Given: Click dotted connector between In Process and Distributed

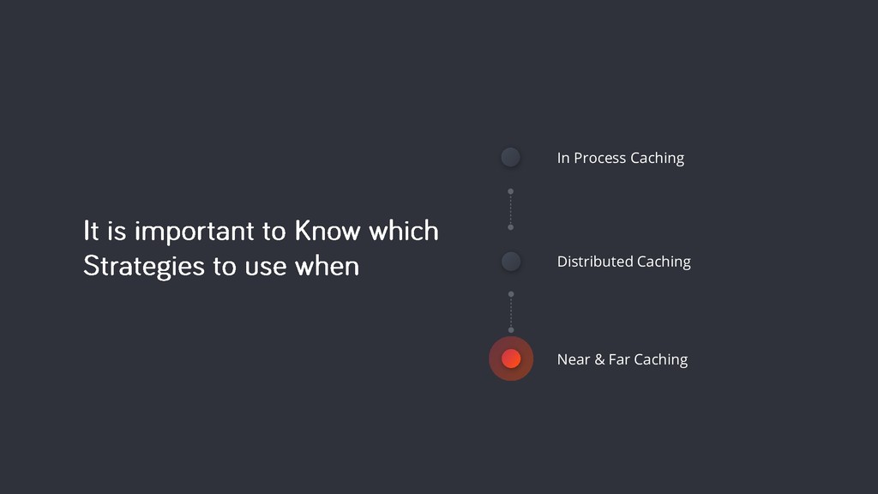Looking at the screenshot, I should [511, 209].
